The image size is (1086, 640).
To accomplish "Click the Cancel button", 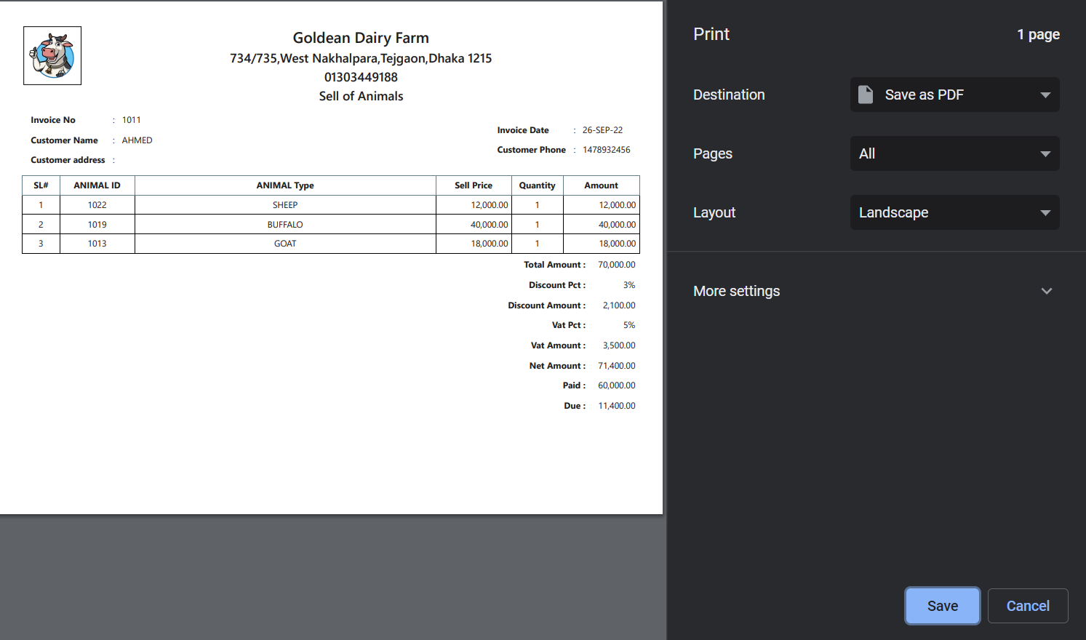I will pyautogui.click(x=1028, y=606).
